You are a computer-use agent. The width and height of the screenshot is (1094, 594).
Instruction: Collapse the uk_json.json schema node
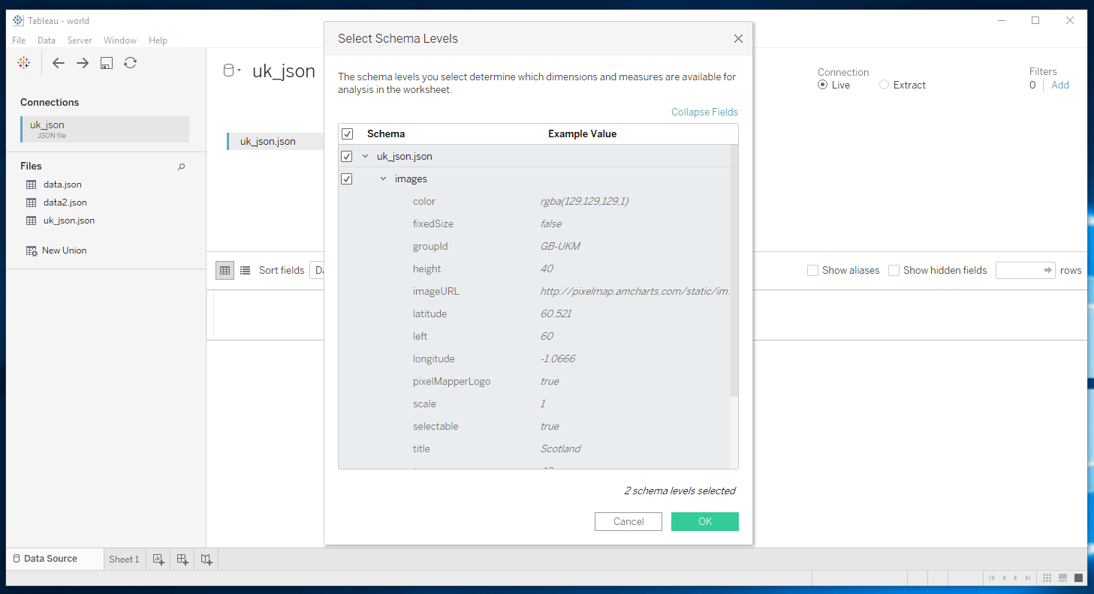pos(366,157)
